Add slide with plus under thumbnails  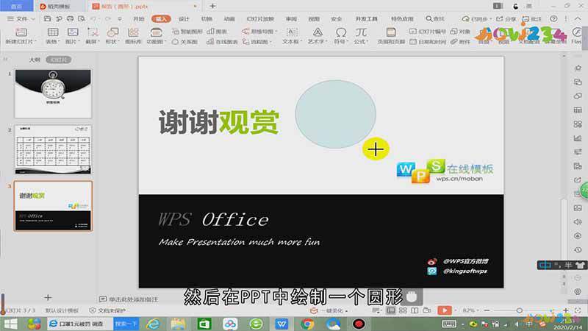coord(48,298)
